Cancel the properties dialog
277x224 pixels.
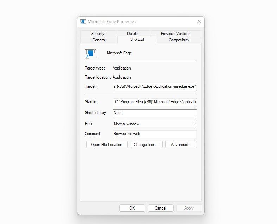(x=160, y=208)
